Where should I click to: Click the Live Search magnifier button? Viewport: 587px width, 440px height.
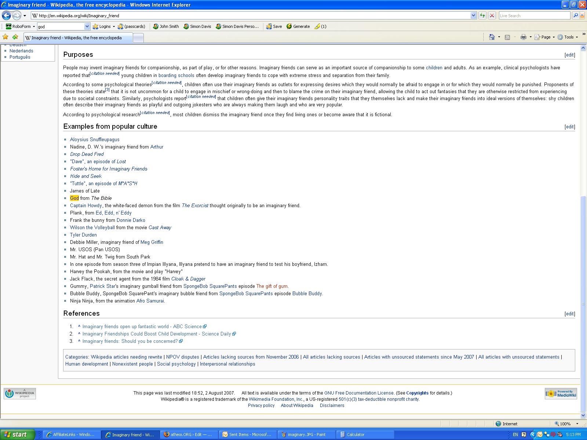[x=576, y=15]
